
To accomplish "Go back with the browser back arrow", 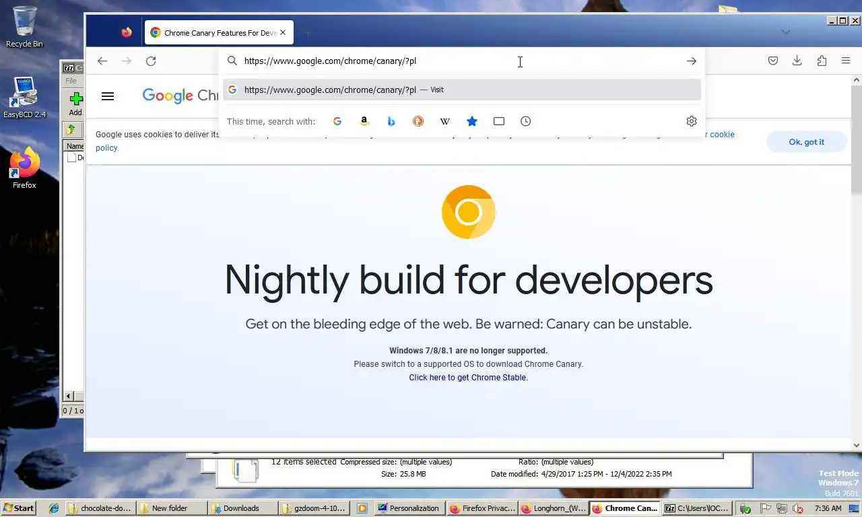I will coord(102,61).
